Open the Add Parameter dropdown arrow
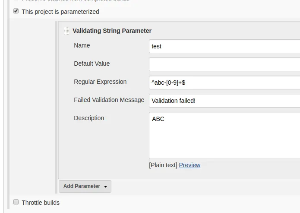 pyautogui.click(x=105, y=187)
